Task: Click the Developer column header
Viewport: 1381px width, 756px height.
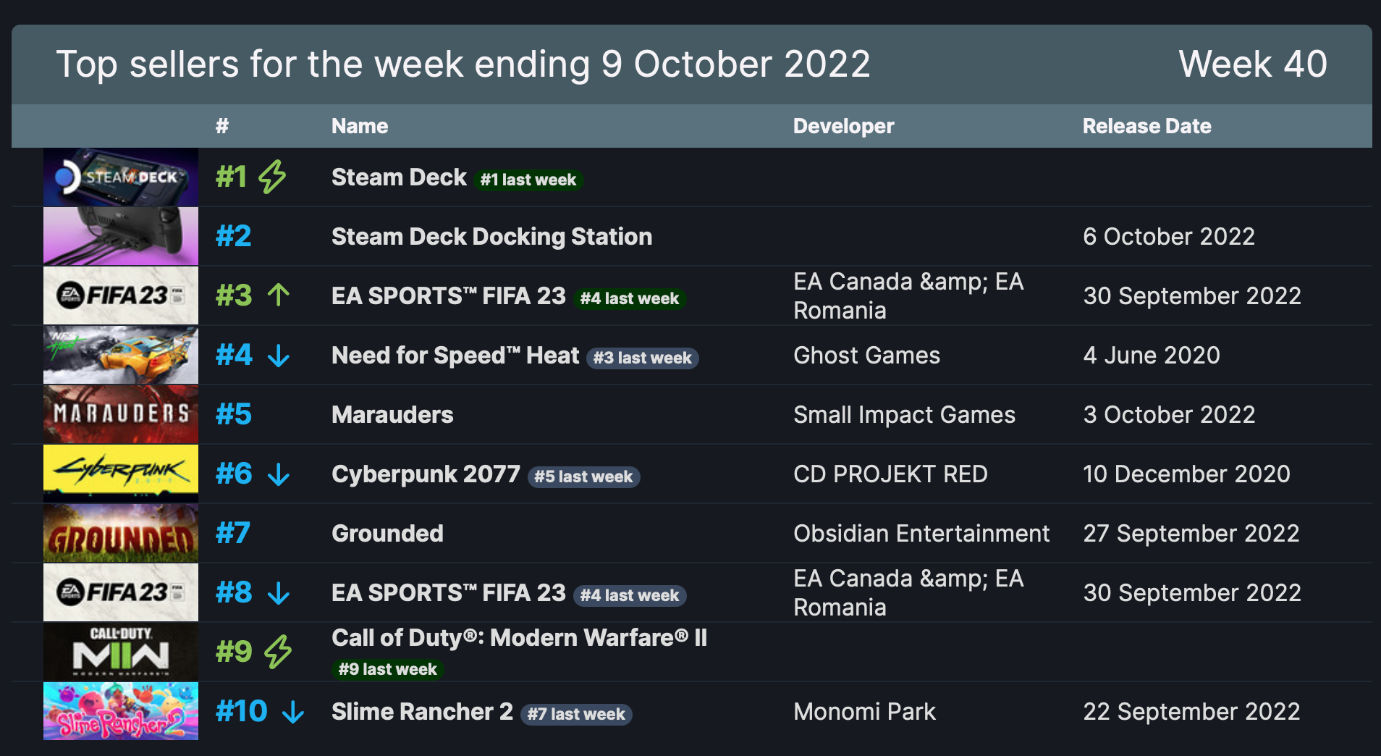Action: tap(843, 126)
